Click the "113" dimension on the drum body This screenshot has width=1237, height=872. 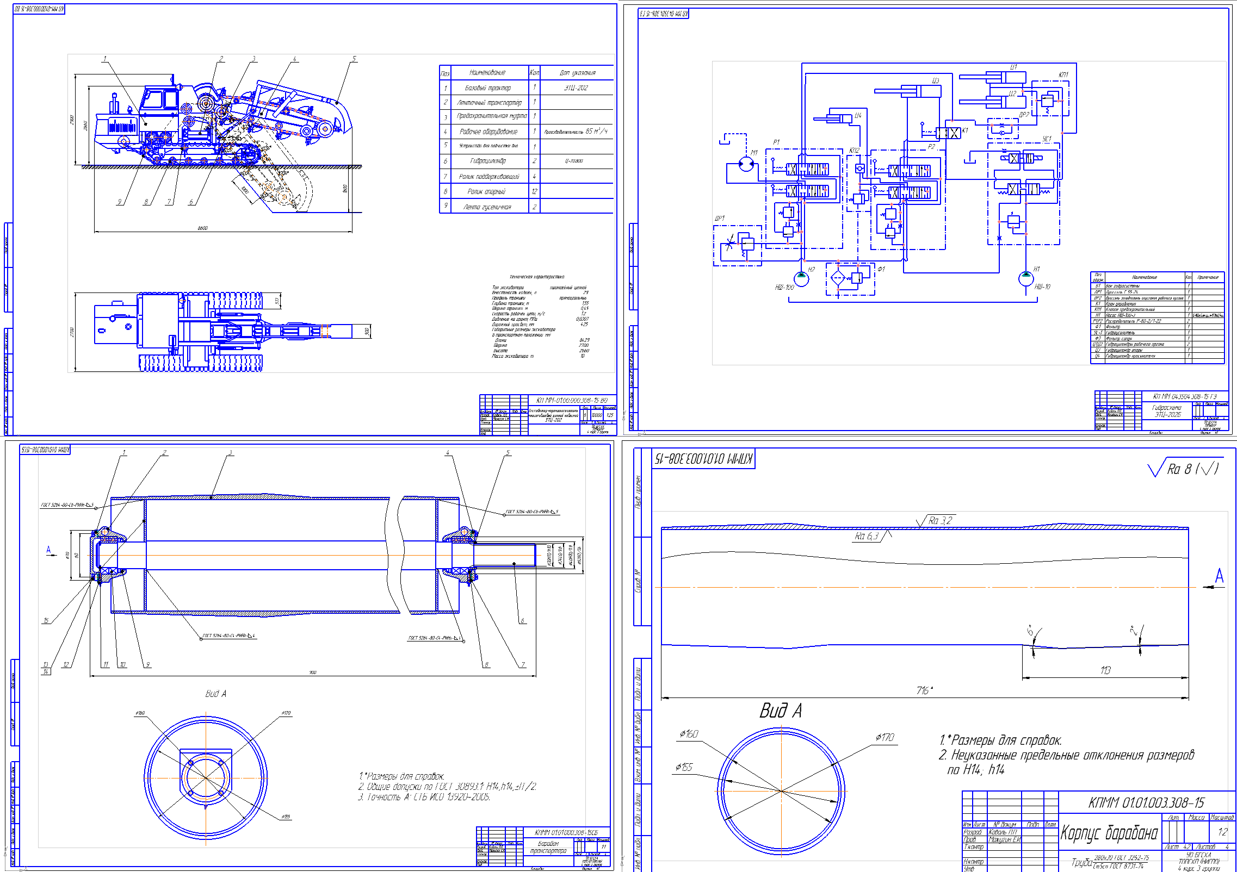[1105, 670]
